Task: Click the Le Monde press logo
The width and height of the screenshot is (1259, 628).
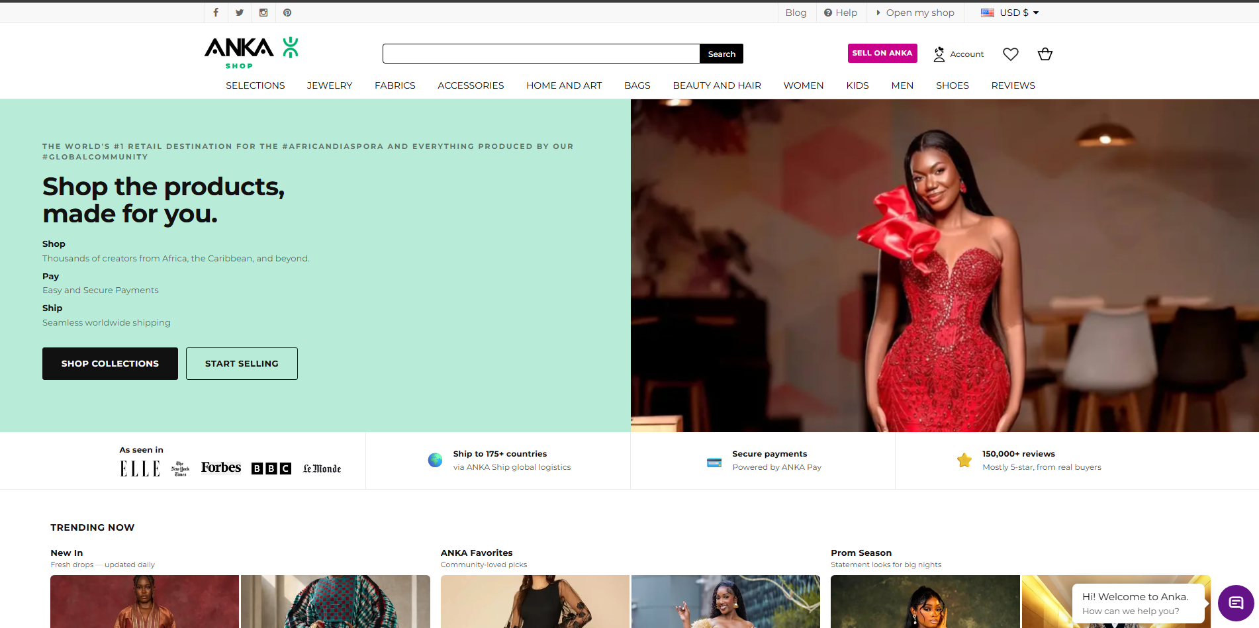Action: pyautogui.click(x=322, y=469)
